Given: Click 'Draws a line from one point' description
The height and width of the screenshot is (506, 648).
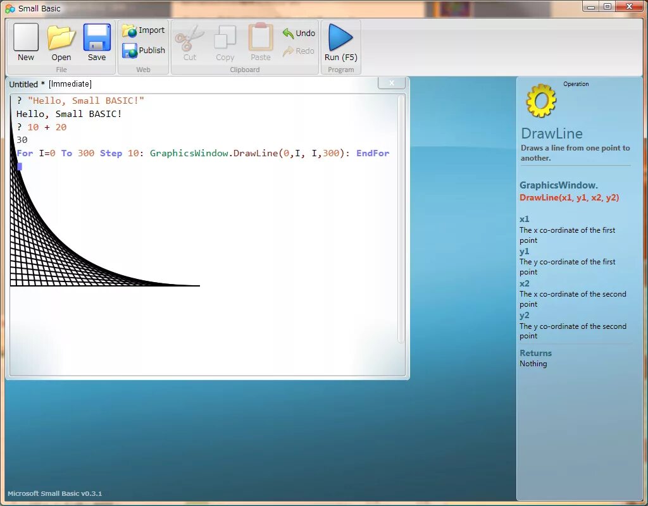Looking at the screenshot, I should pos(575,153).
